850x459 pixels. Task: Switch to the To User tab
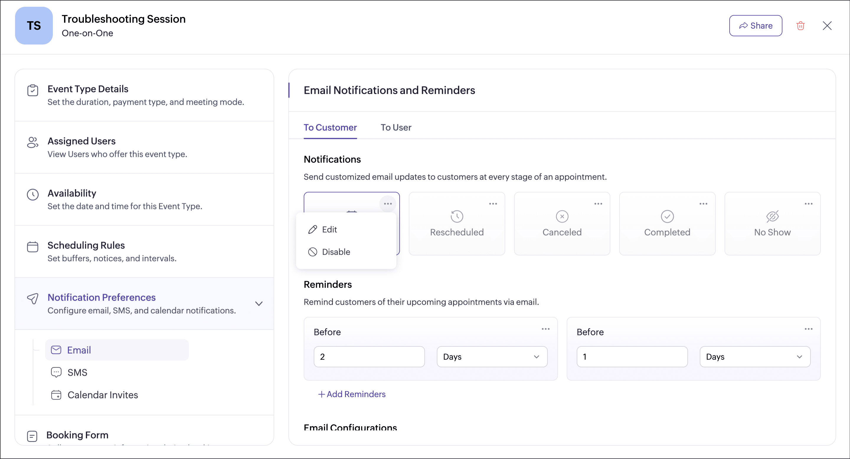pos(395,128)
